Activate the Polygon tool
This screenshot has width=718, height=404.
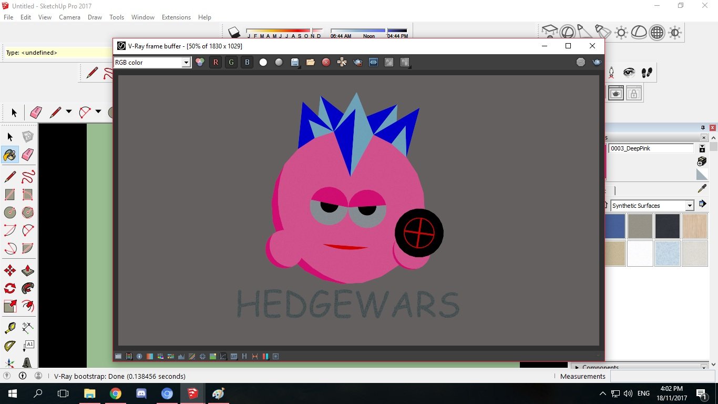pyautogui.click(x=28, y=213)
